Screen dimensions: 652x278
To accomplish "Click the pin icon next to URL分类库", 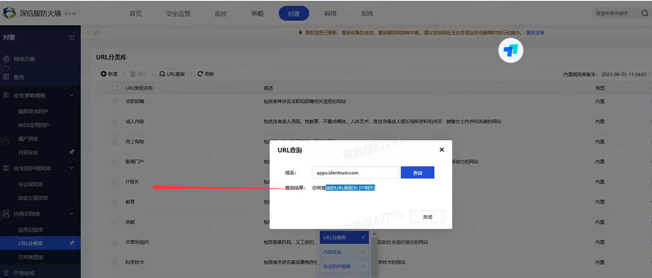I will click(72, 243).
